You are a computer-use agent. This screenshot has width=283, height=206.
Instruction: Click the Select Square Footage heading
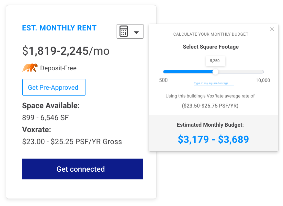[x=210, y=47]
